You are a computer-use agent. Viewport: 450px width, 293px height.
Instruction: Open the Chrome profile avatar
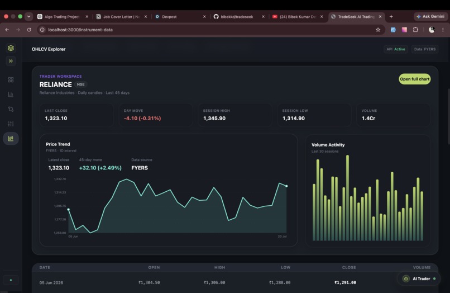(432, 30)
